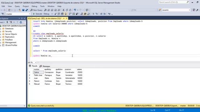
Task: Click the Comment out selected lines icon
Action: 93,14
